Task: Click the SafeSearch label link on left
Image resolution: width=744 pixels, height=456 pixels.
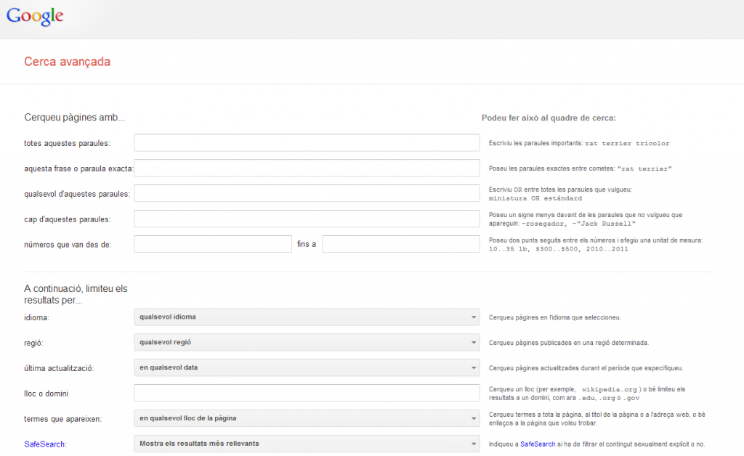Action: pos(44,444)
